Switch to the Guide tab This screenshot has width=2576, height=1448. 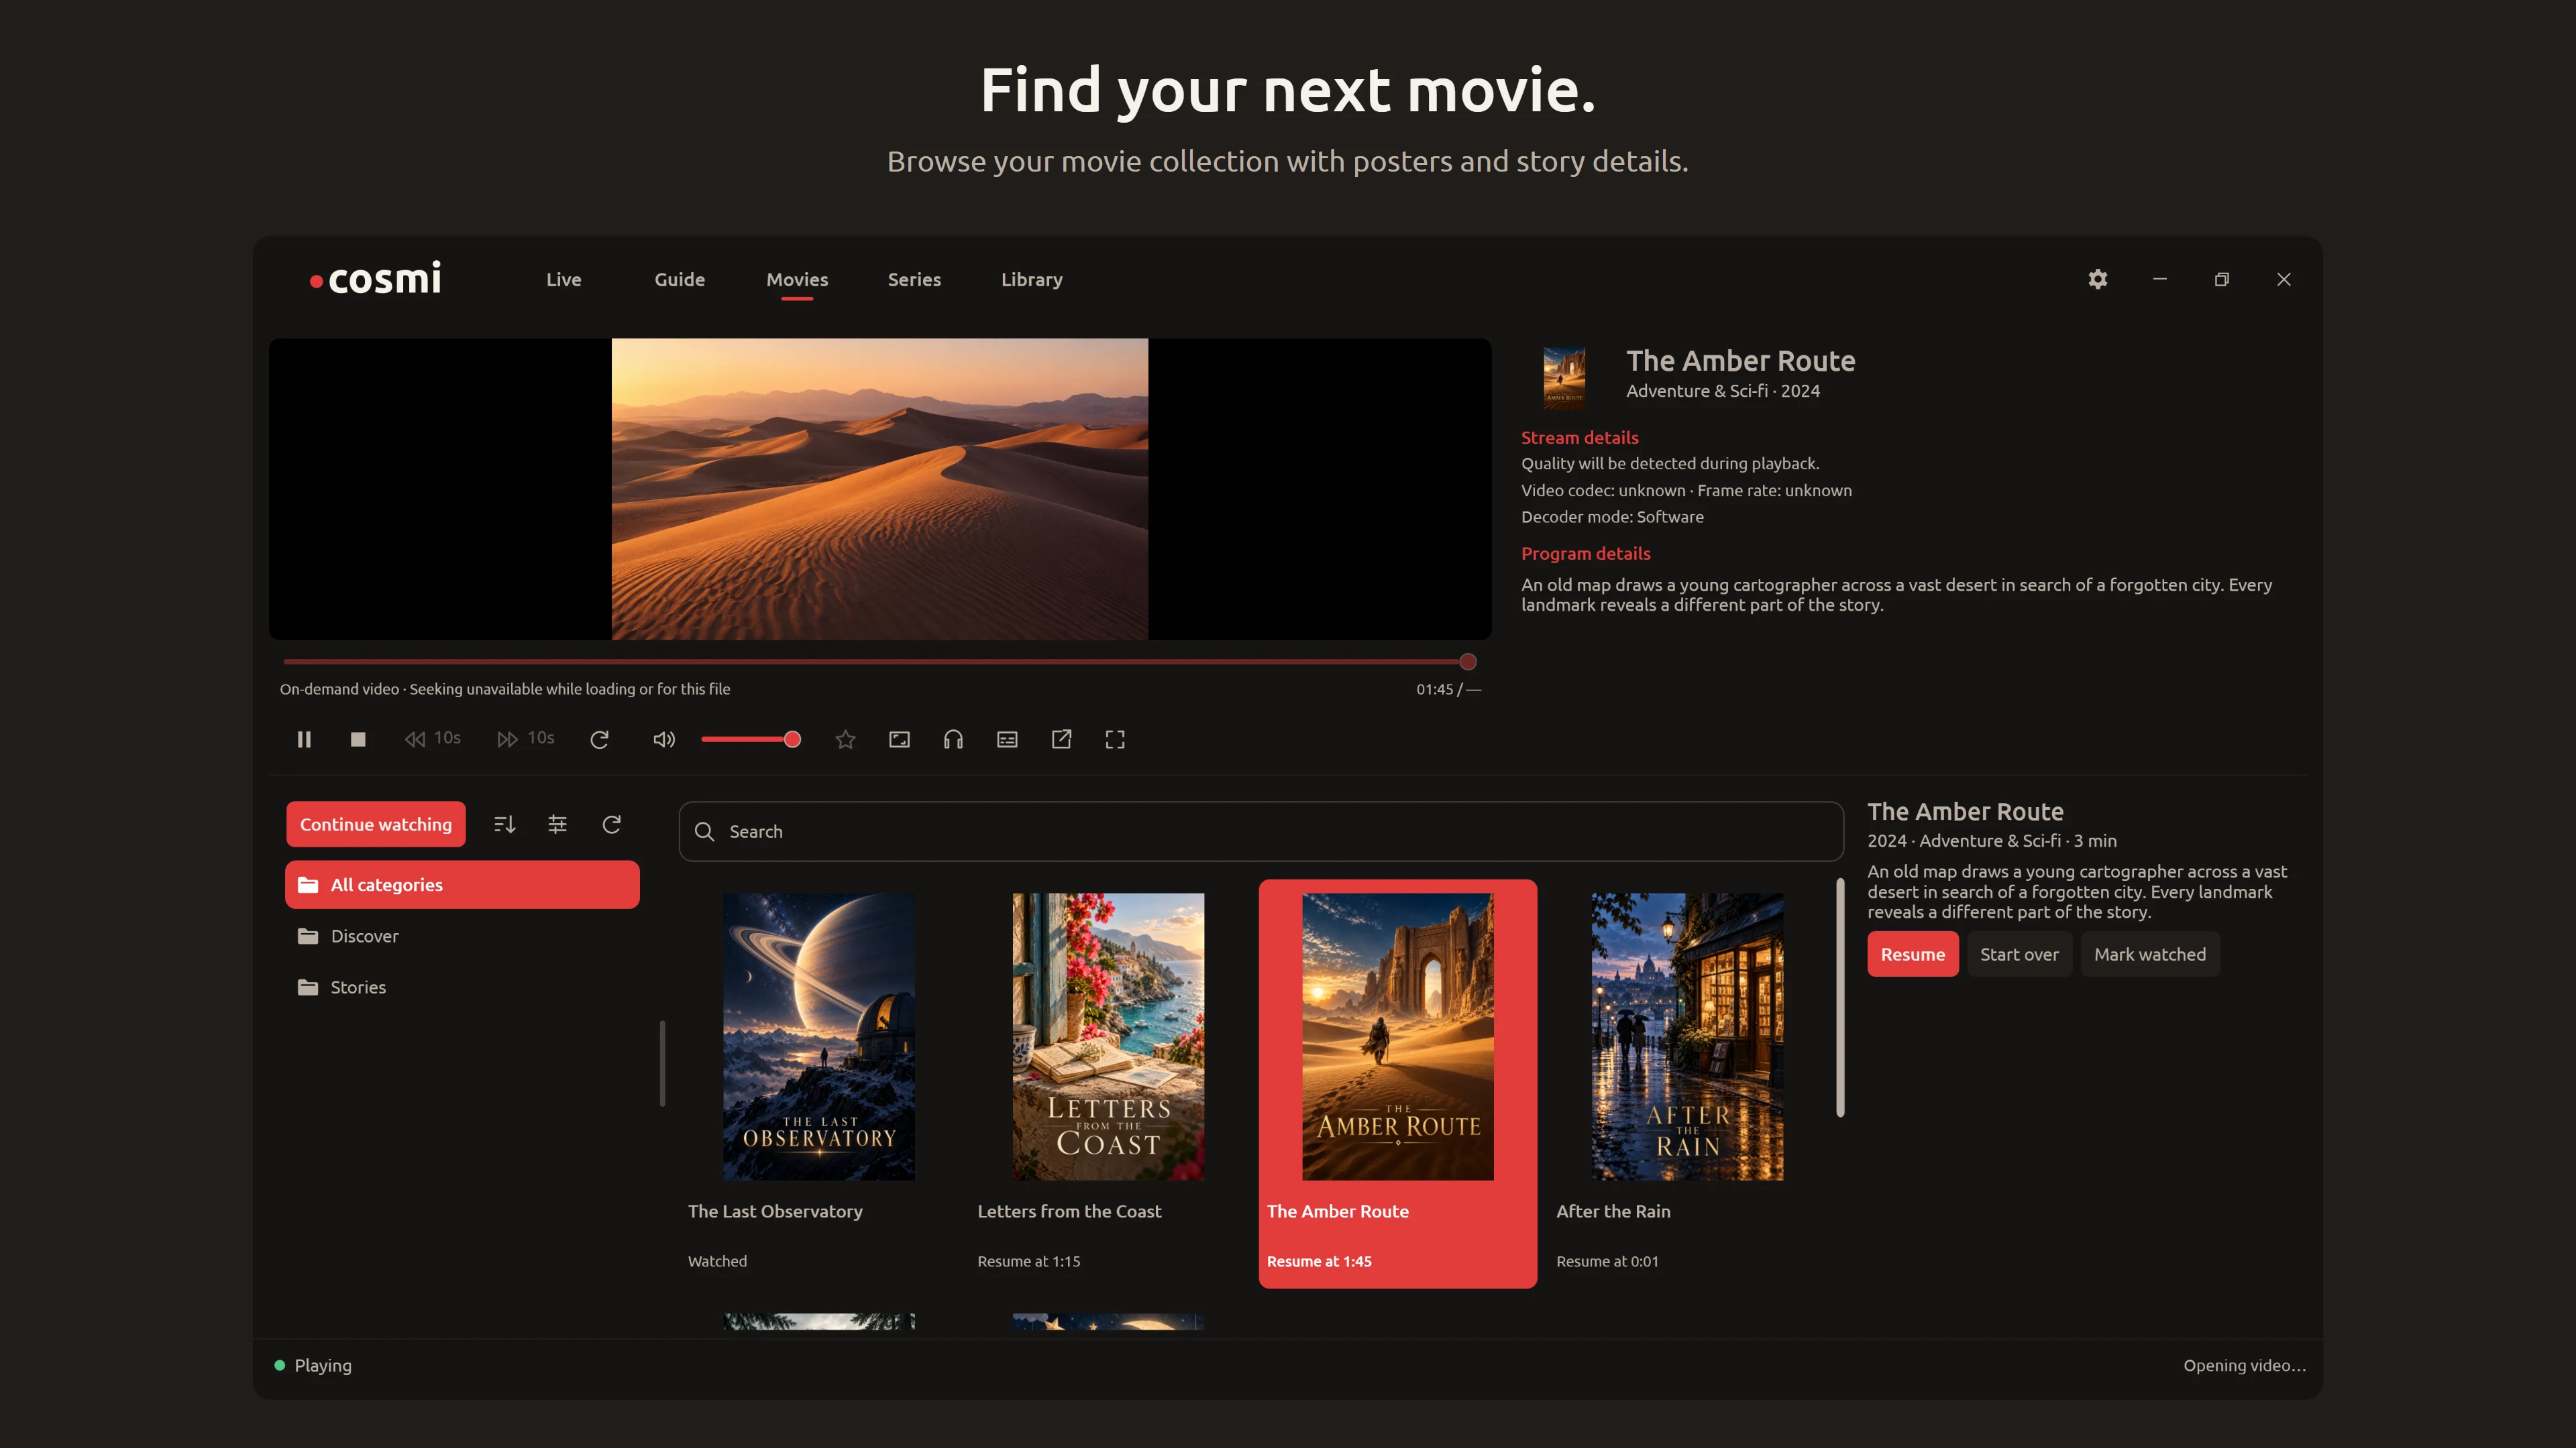click(680, 280)
